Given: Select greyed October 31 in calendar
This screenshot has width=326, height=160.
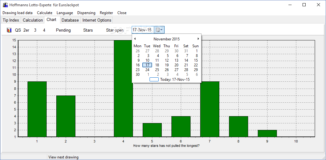Looking at the screenshot, I should point(186,51).
